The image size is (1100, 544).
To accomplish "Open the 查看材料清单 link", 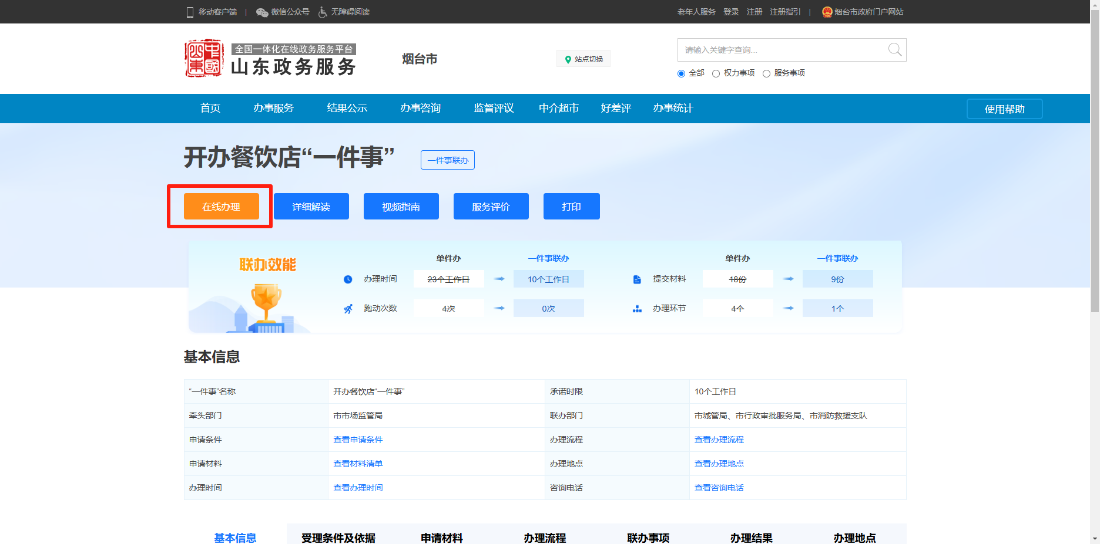I will click(358, 464).
